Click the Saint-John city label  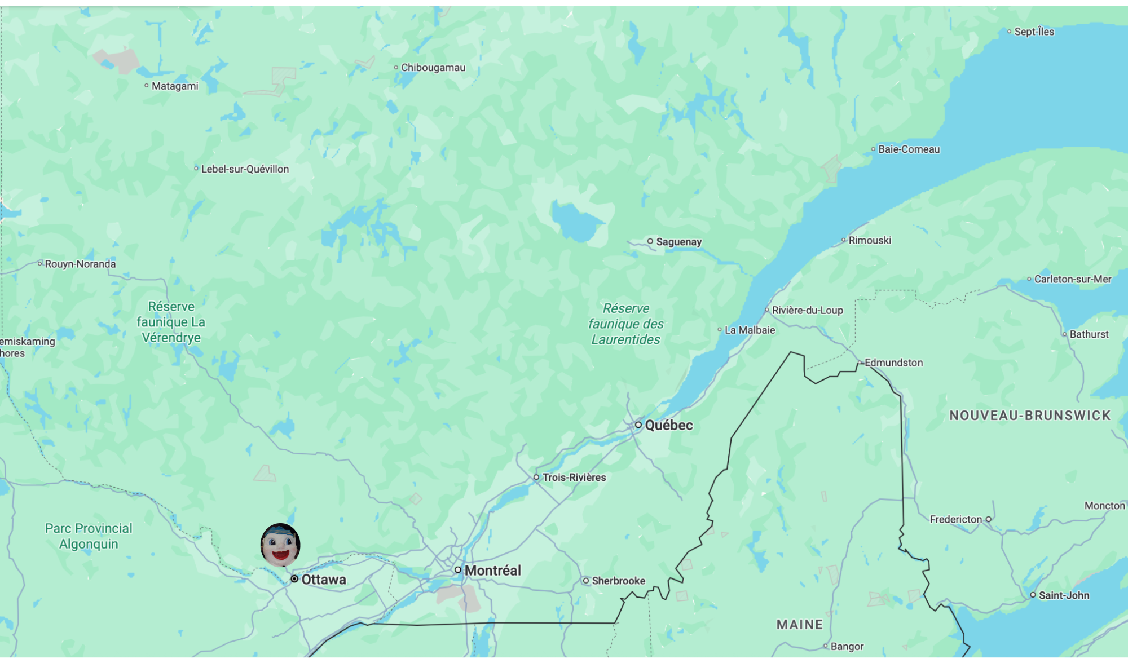point(1064,595)
